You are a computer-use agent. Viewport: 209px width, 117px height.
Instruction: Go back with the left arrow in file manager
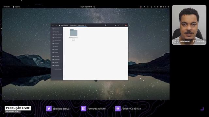click(x=53, y=25)
